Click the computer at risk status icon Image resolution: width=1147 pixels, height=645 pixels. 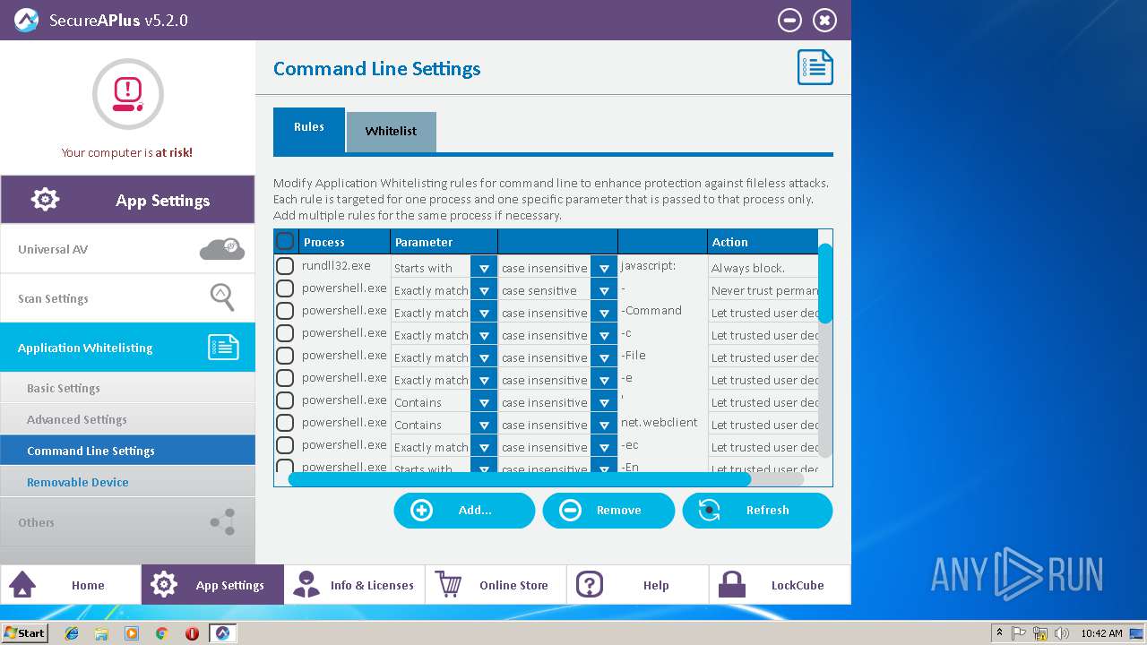pos(128,94)
